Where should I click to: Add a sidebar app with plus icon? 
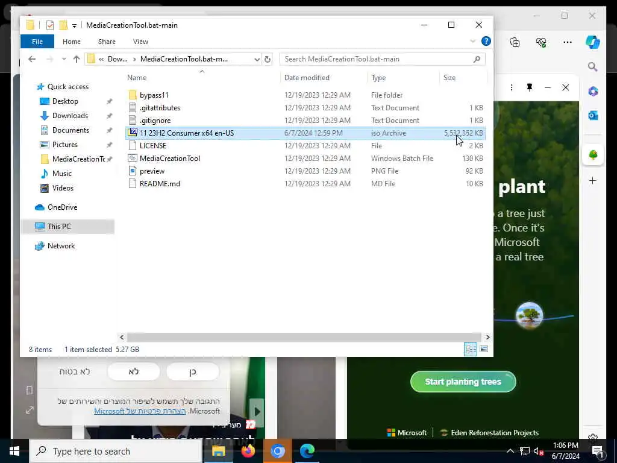coord(593,181)
